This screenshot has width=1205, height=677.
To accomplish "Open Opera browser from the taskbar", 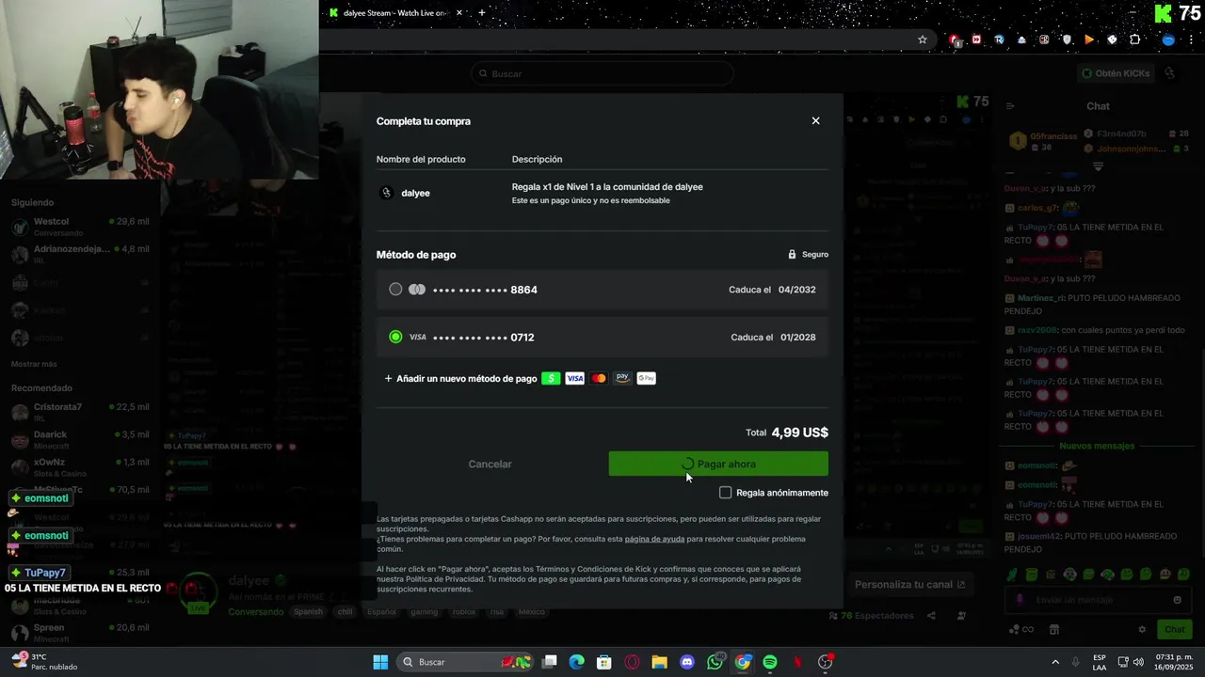I will coord(632,662).
